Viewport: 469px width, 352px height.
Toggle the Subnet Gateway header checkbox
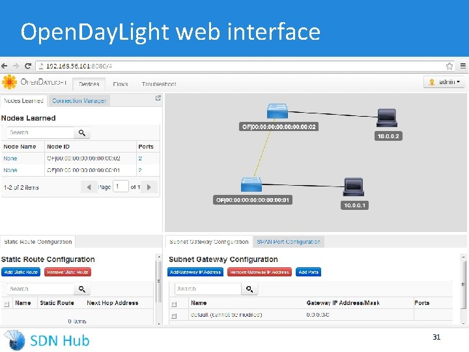174,304
